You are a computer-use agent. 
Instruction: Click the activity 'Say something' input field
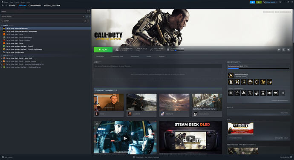point(158,66)
